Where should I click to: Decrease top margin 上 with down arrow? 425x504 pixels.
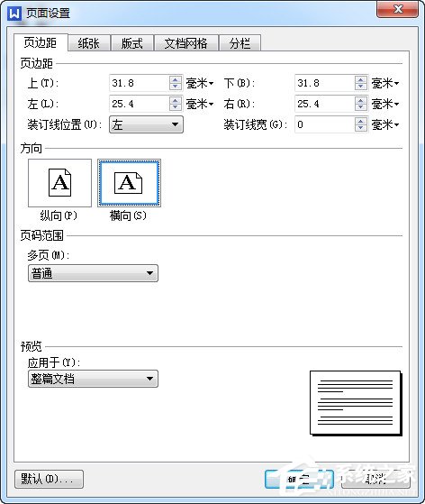(176, 87)
